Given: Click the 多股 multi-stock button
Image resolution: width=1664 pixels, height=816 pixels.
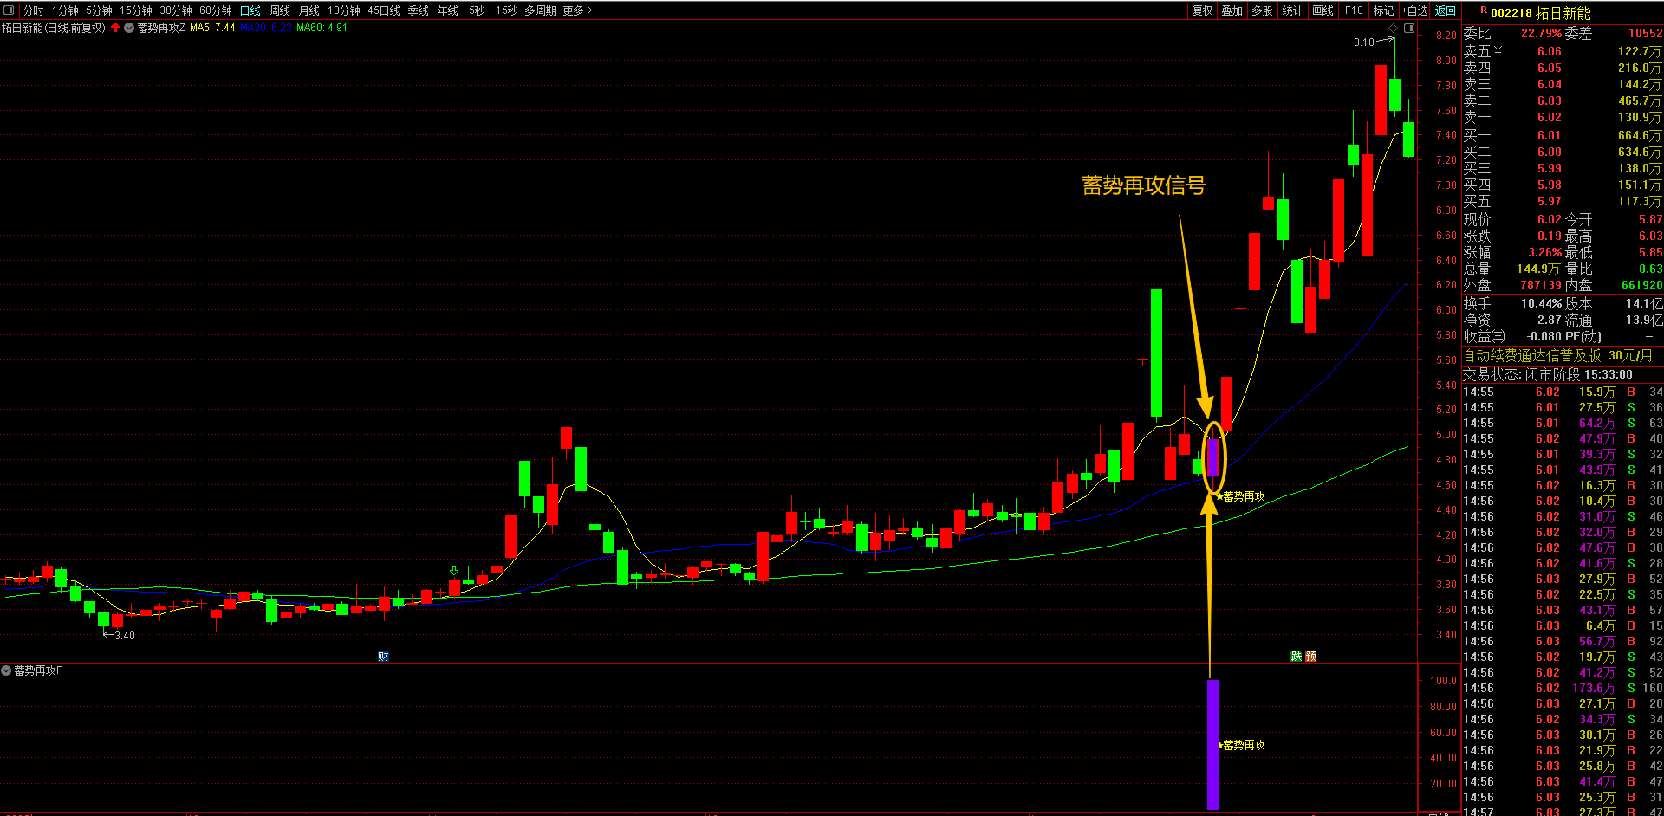Looking at the screenshot, I should (1263, 10).
